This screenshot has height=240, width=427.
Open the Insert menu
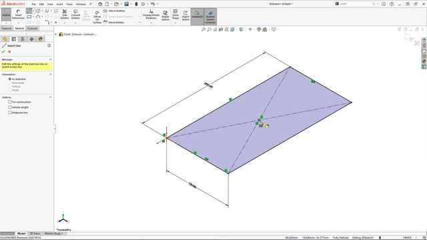click(x=59, y=4)
